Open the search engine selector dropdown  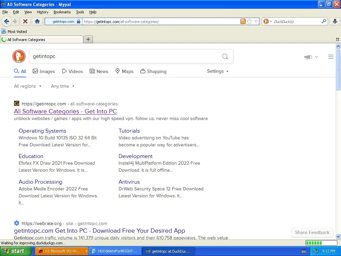tap(267, 21)
